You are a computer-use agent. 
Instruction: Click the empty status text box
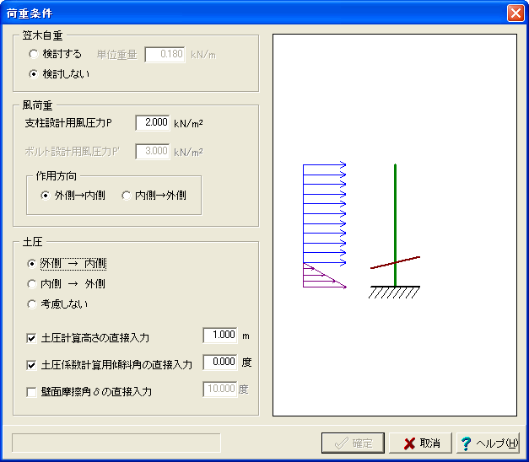pos(116,443)
